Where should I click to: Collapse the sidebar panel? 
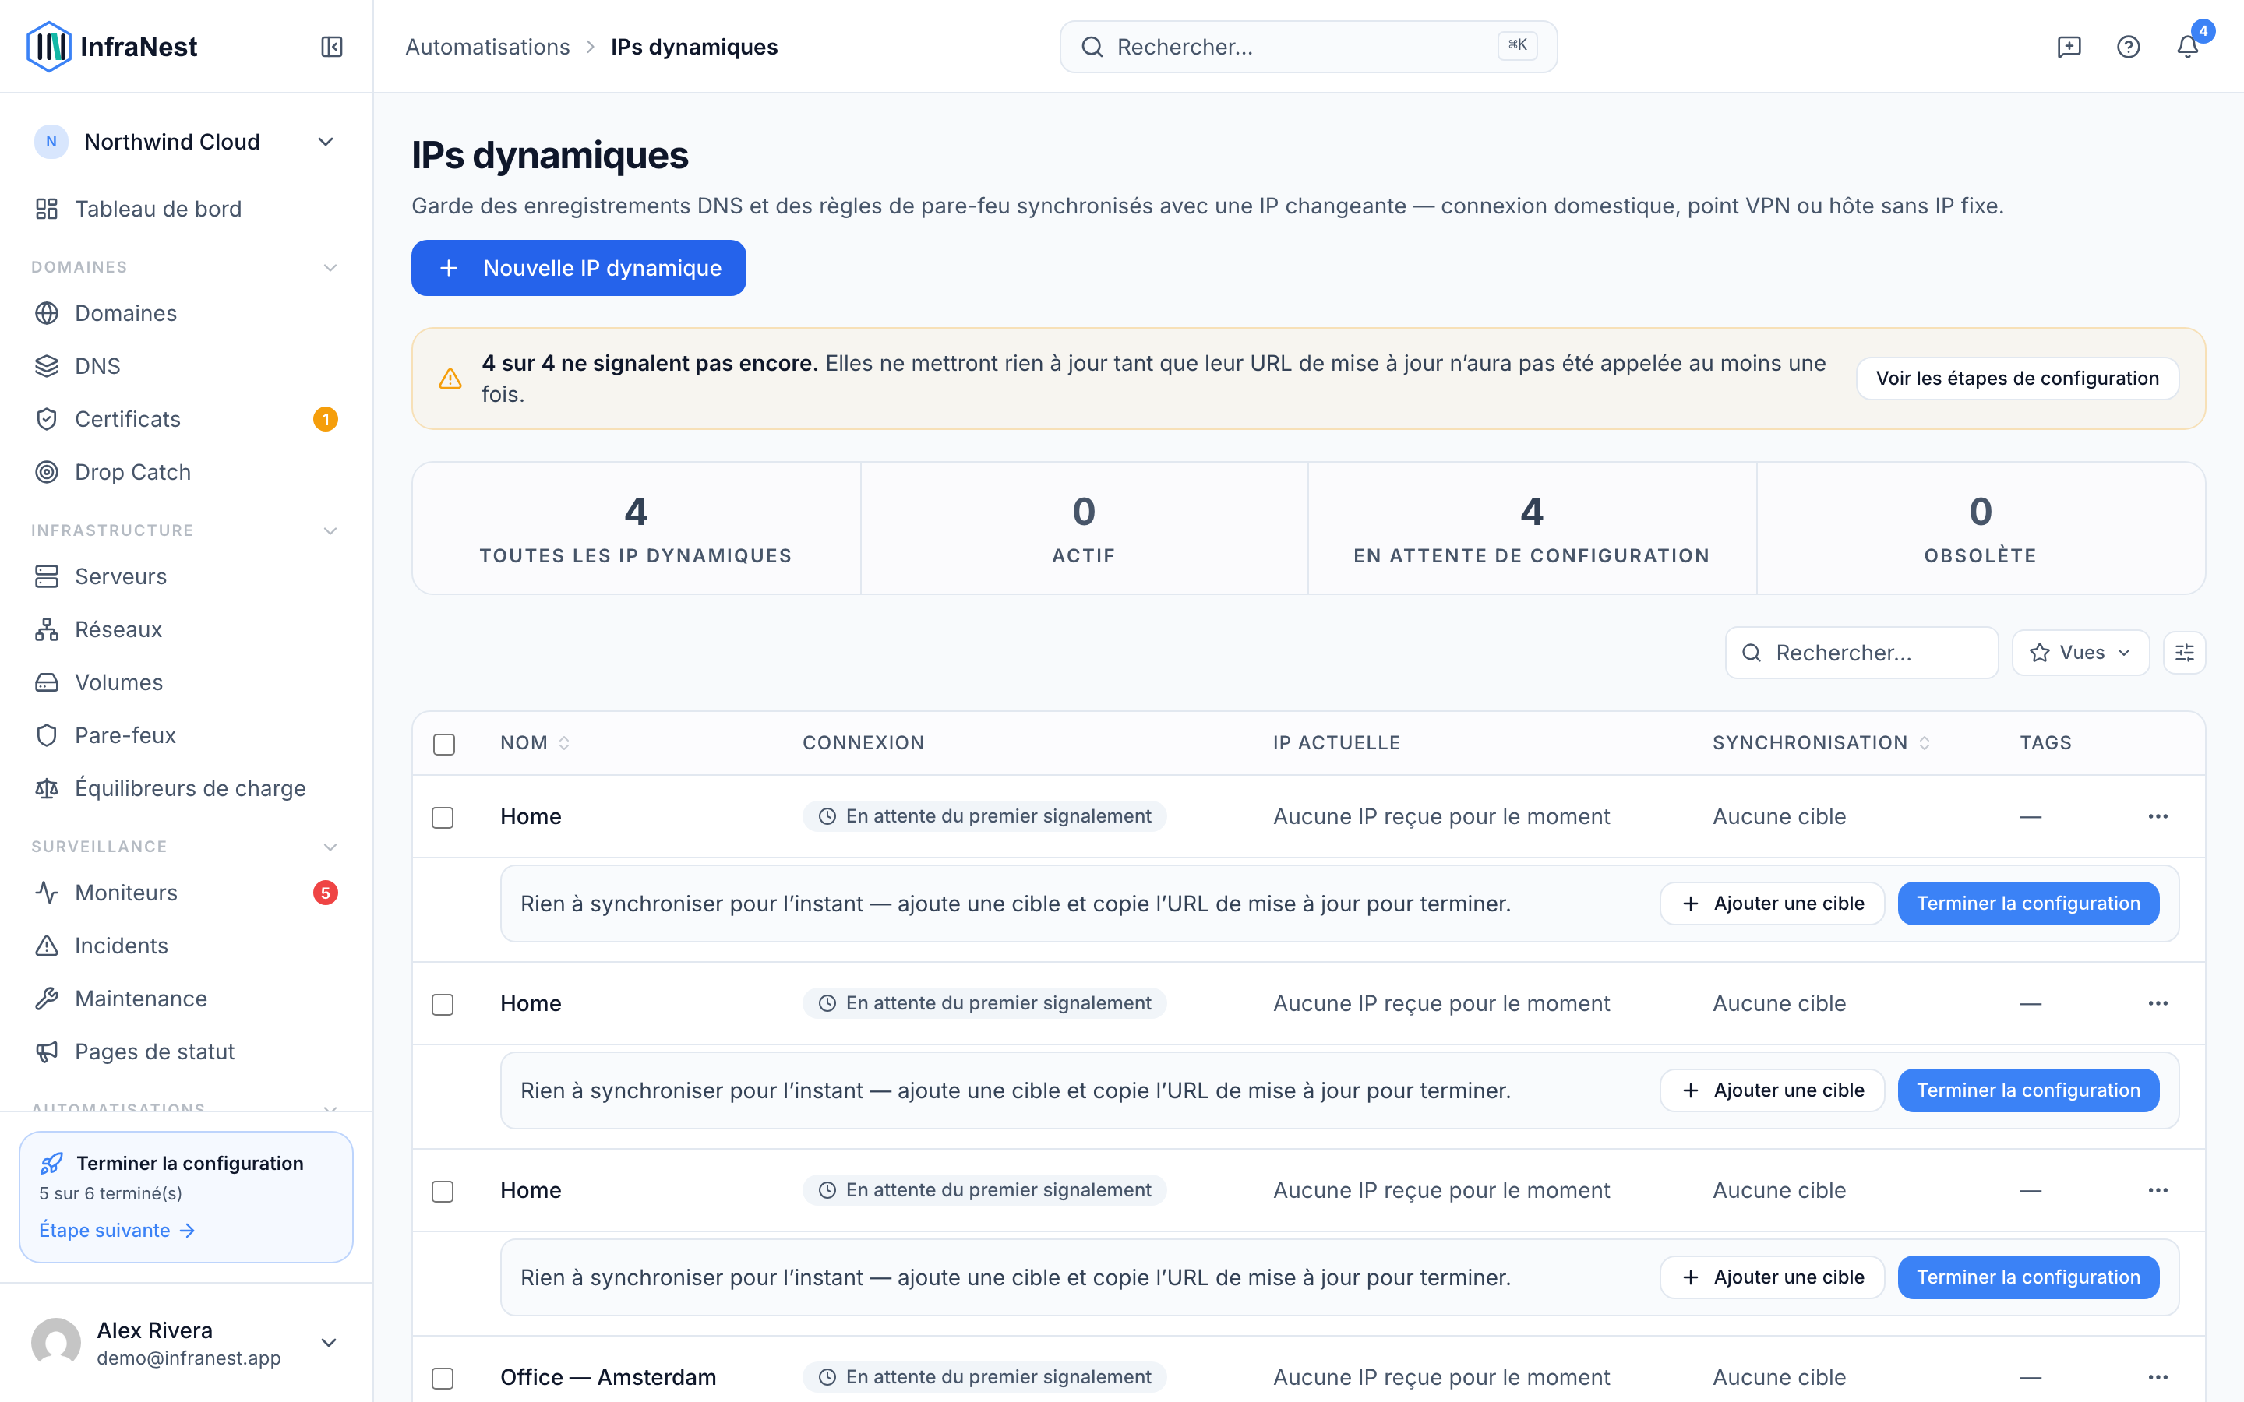pos(332,47)
